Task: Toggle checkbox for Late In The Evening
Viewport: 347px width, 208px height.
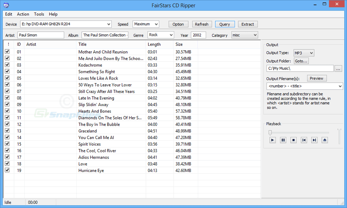Action: tap(7, 98)
